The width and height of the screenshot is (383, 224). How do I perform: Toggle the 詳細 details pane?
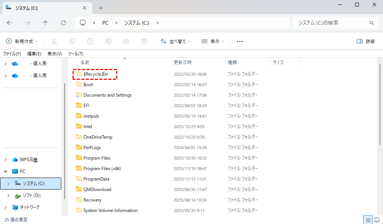tap(365, 41)
